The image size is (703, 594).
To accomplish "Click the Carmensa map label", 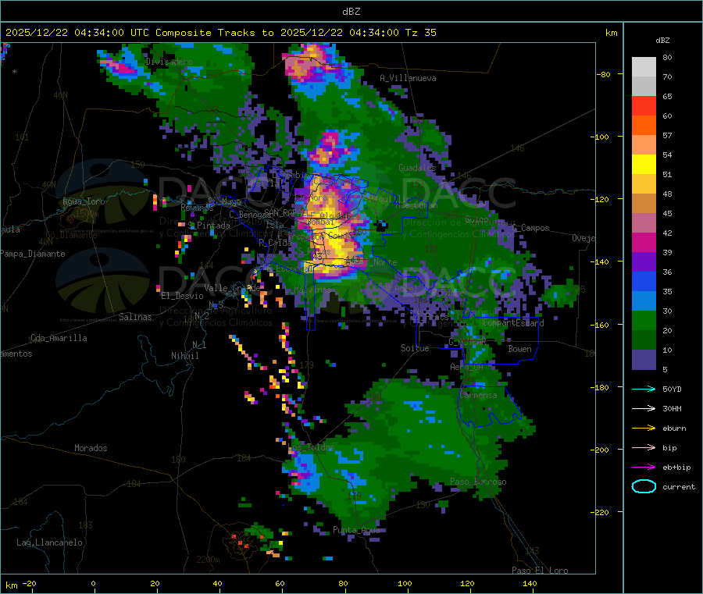I will coord(478,395).
